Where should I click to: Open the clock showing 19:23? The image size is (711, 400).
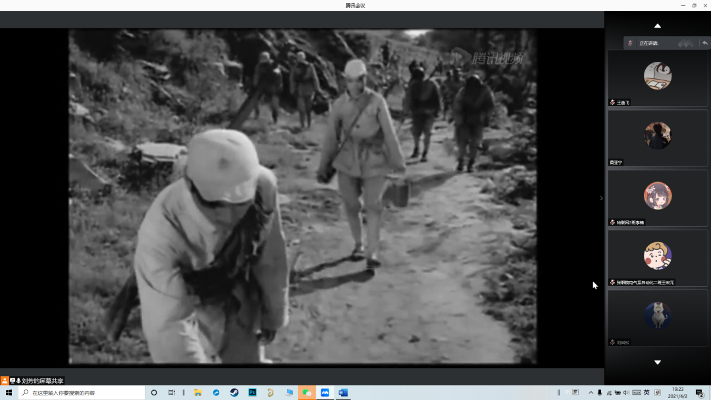coord(678,393)
